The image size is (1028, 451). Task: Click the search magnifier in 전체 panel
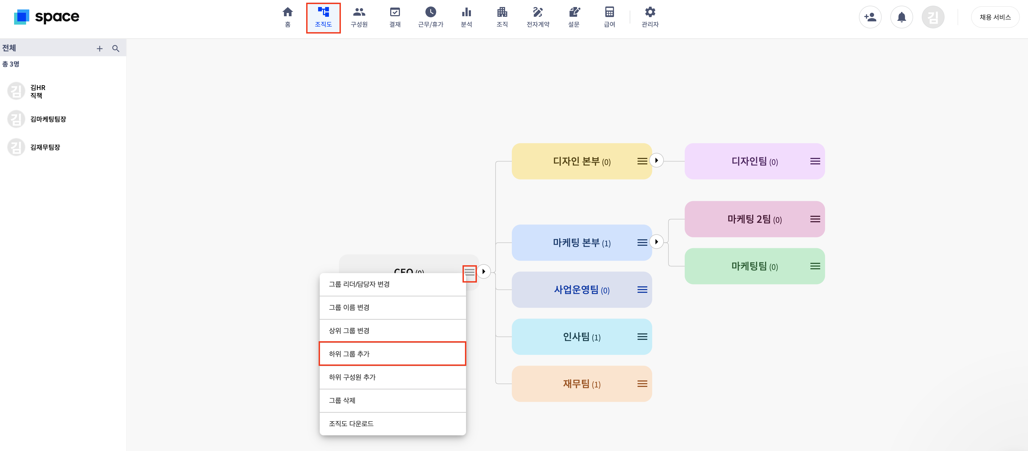pos(116,49)
